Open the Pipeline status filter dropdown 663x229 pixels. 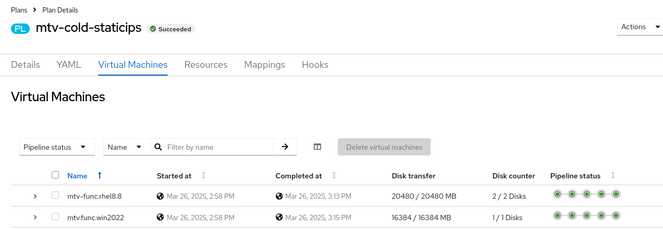click(57, 147)
